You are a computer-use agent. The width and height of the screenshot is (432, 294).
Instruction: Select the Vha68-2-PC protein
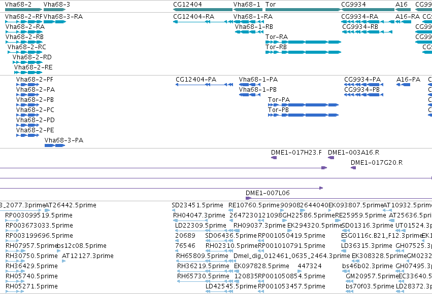point(27,115)
